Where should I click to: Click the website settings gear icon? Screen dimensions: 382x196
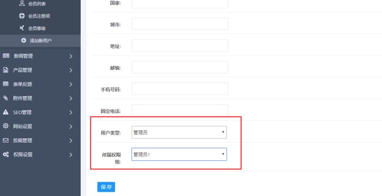pyautogui.click(x=6, y=126)
